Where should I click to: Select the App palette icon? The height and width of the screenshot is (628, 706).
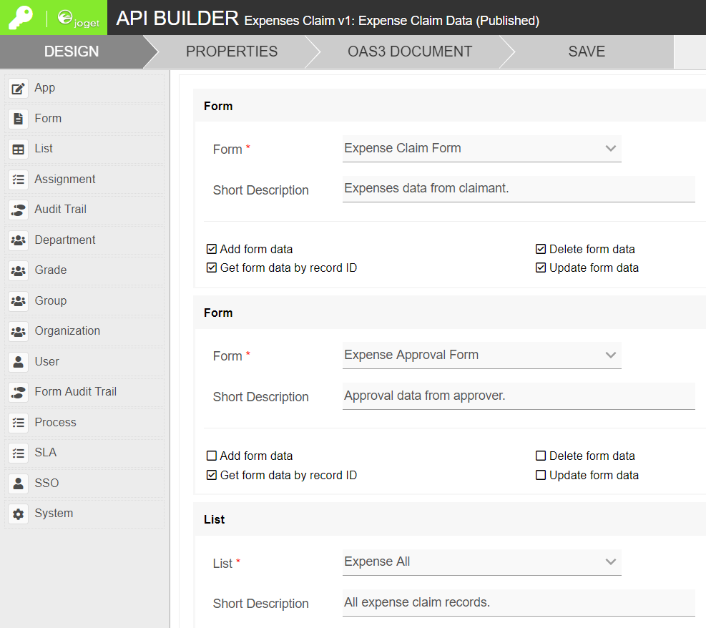click(19, 88)
